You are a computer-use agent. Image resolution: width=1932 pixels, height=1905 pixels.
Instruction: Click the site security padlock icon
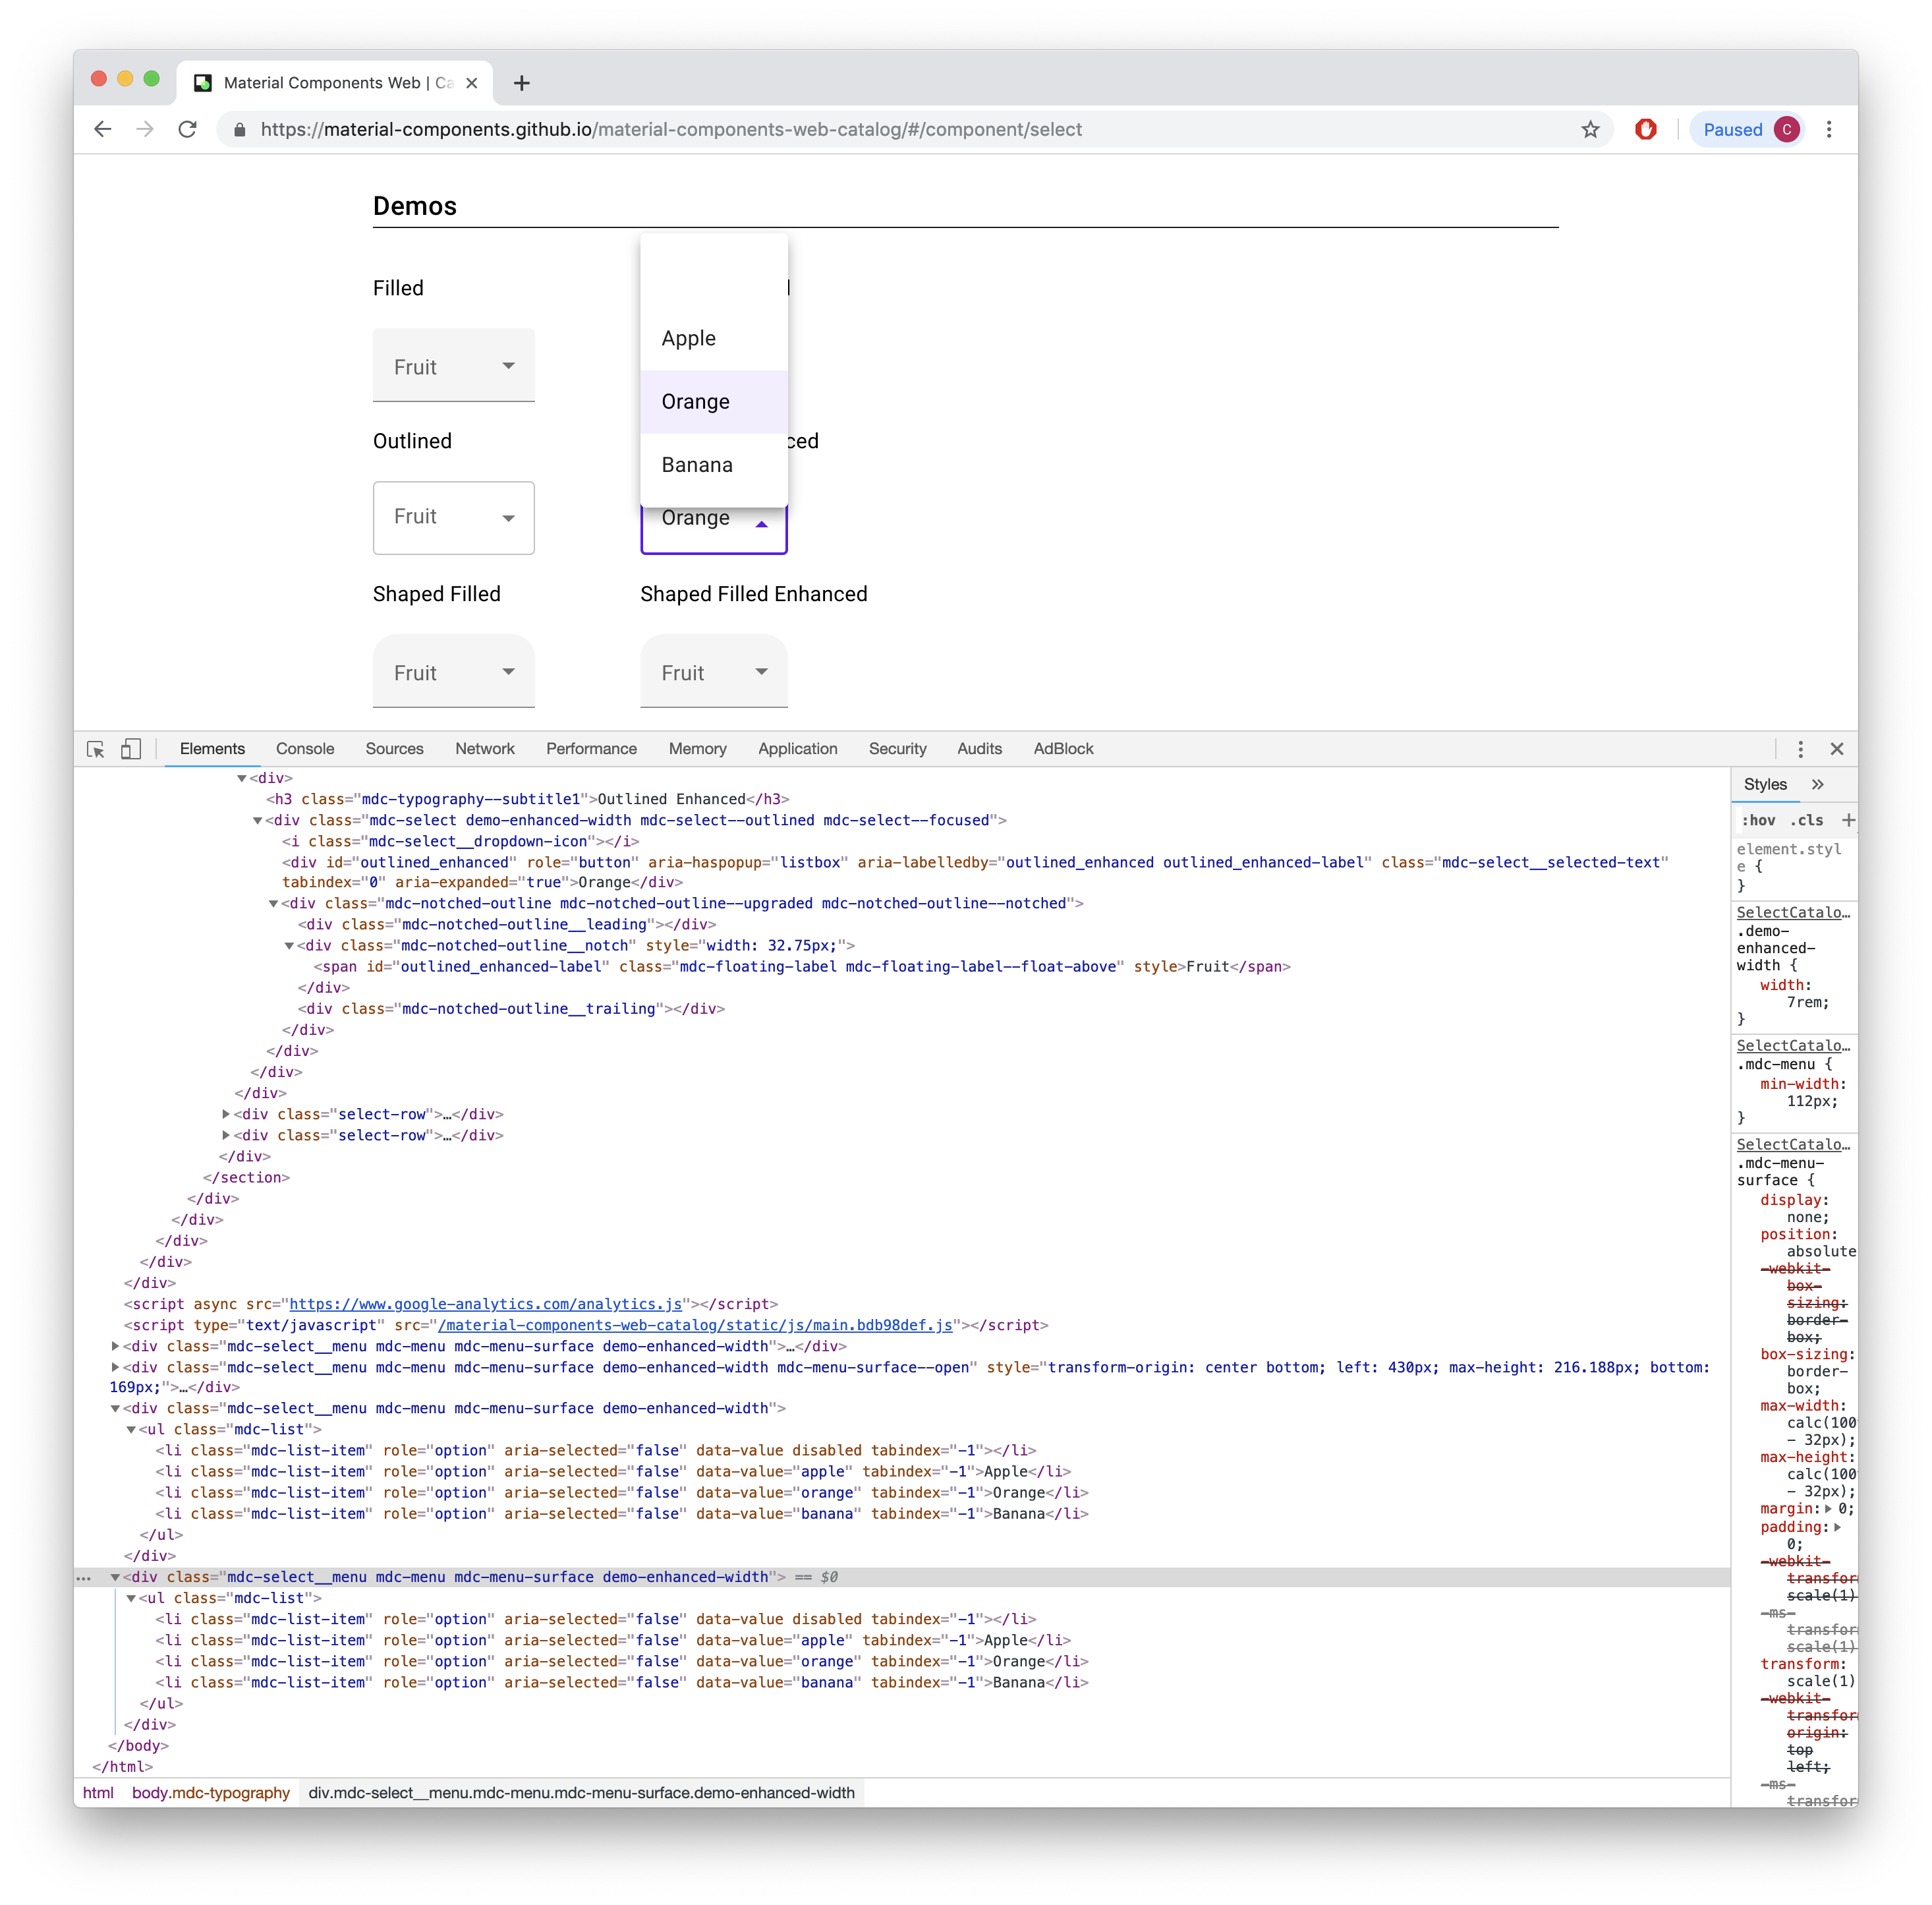240,129
